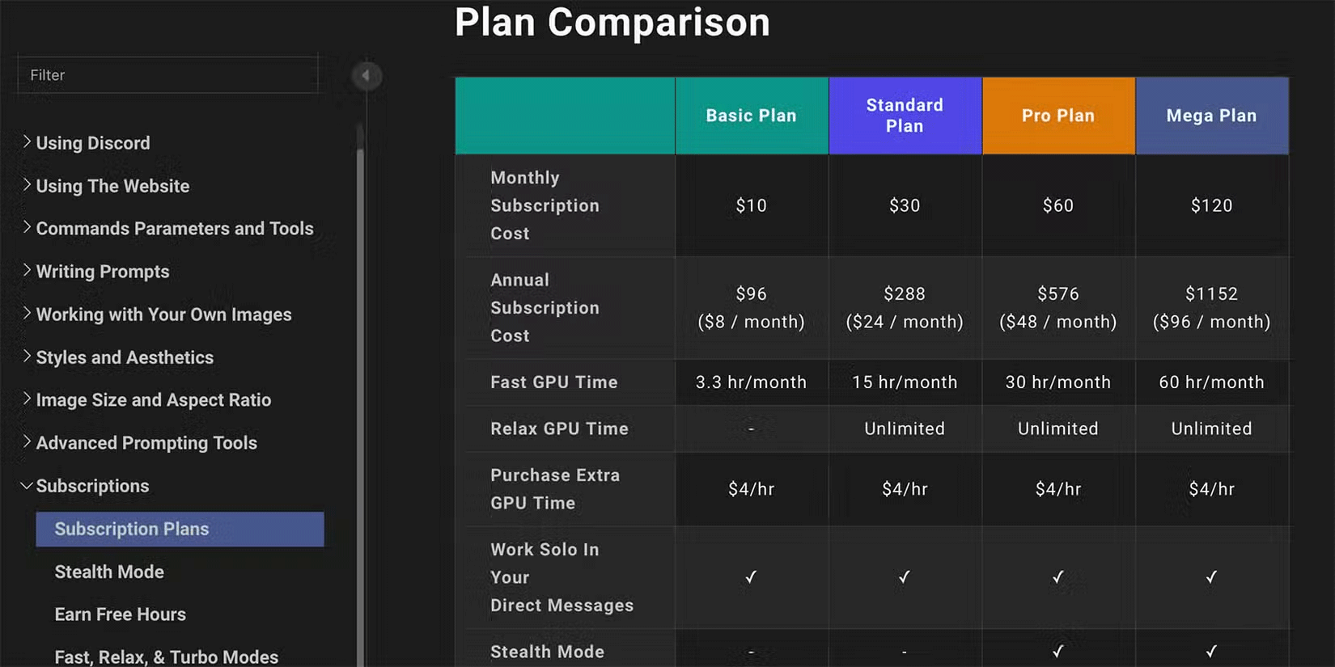The image size is (1335, 667).
Task: Collapse the sidebar with the round arrow button
Action: pyautogui.click(x=367, y=76)
